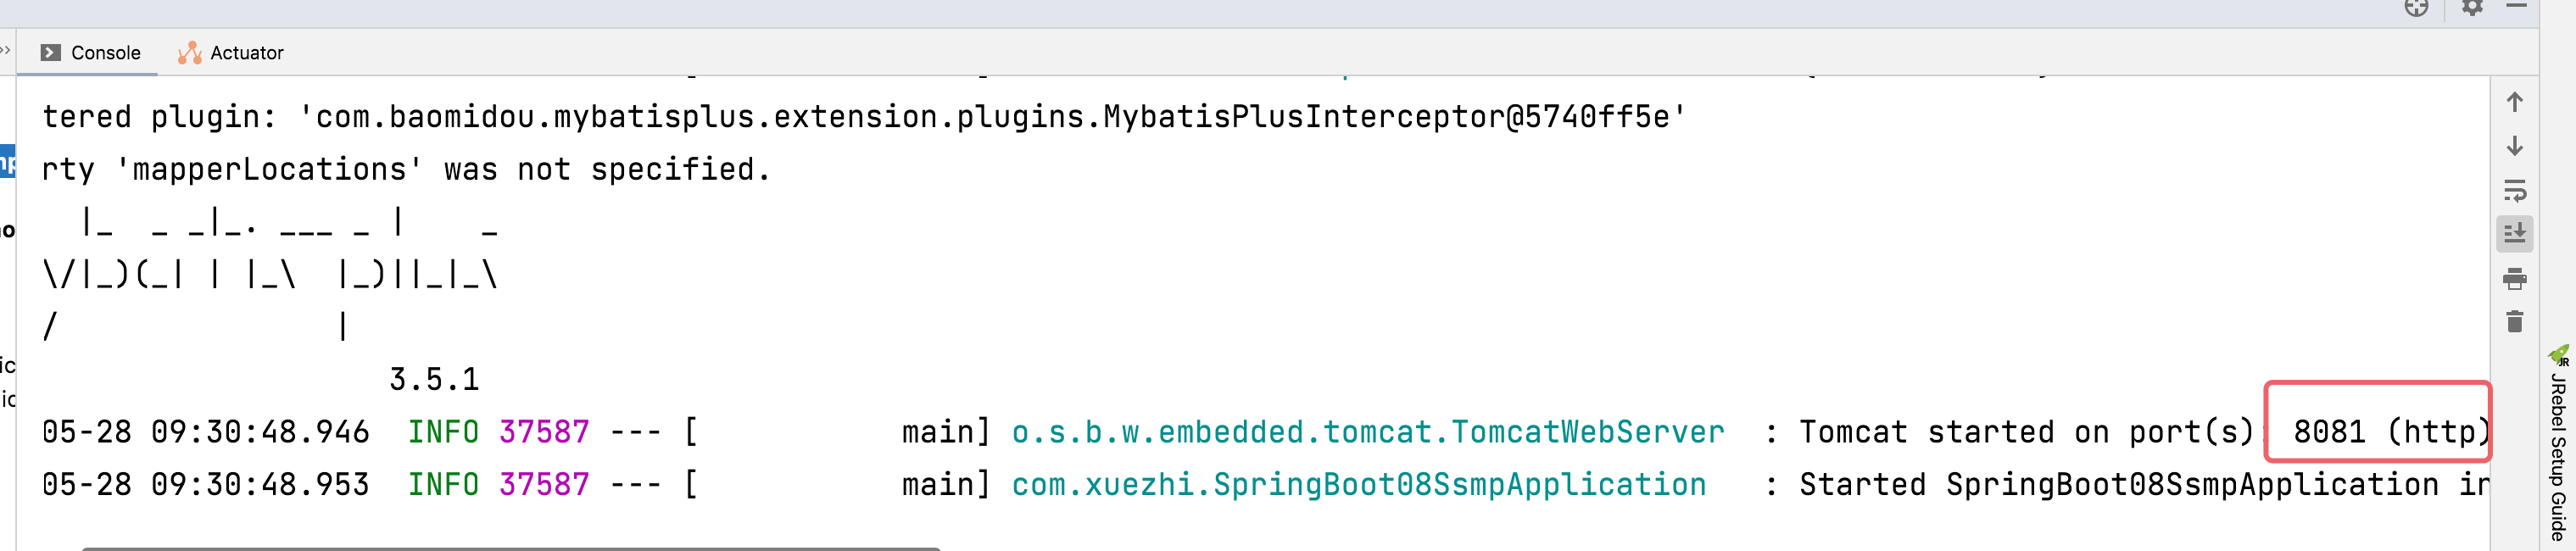Toggle soft-wrap in the console
Screen dimensions: 2576x551
2514,190
